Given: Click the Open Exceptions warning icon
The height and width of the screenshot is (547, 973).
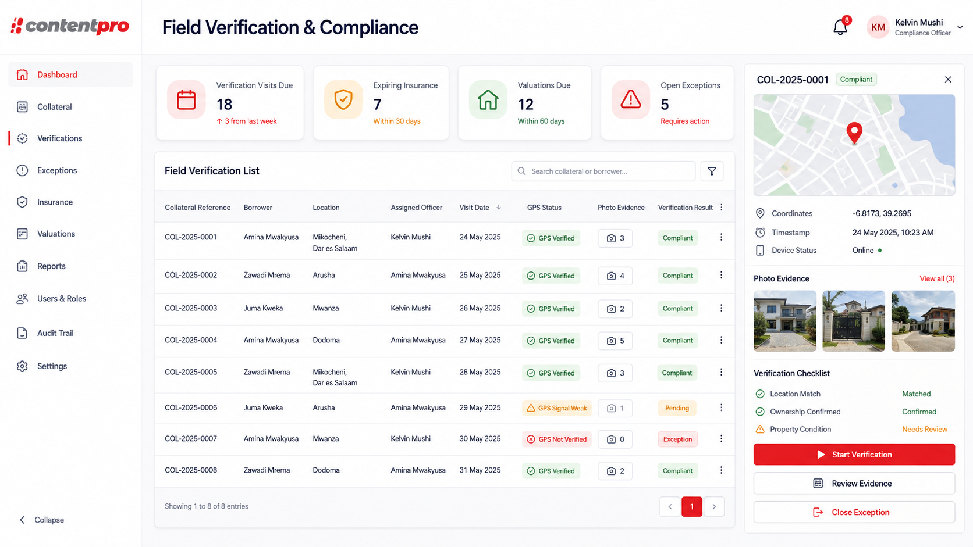Looking at the screenshot, I should [631, 100].
